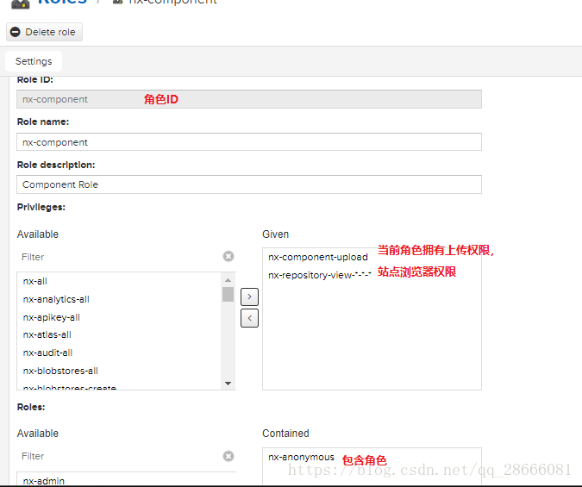Select nx-all in available privileges
Image resolution: width=582 pixels, height=487 pixels.
[119, 281]
